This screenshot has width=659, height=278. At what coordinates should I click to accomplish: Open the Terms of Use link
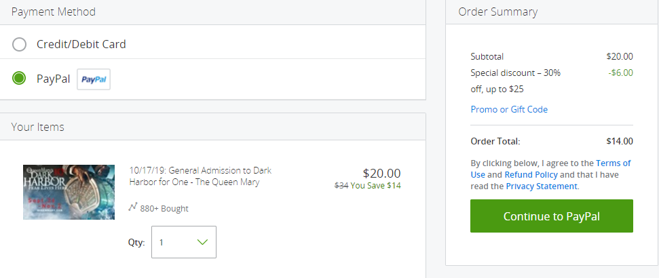click(550, 169)
